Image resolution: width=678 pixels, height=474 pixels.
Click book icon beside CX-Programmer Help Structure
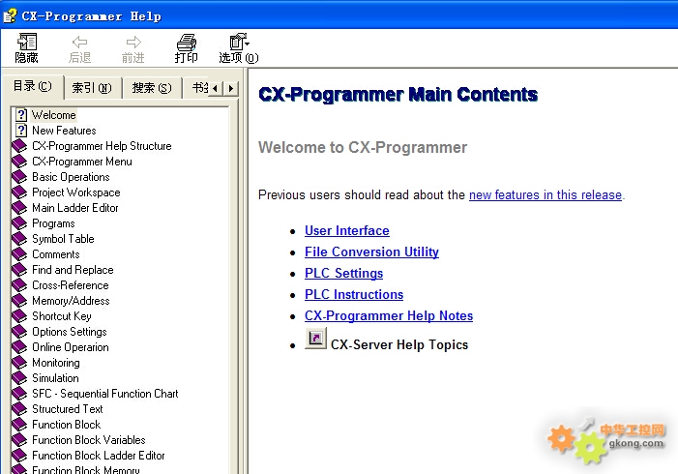[x=19, y=146]
